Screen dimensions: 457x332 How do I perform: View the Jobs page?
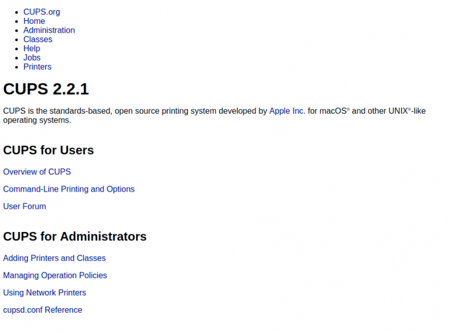click(x=32, y=58)
